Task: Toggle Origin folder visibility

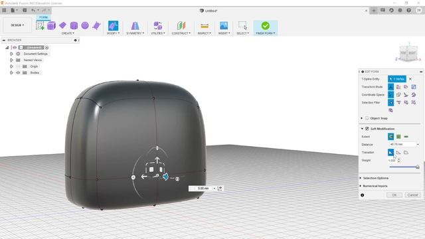Action: tap(18, 66)
